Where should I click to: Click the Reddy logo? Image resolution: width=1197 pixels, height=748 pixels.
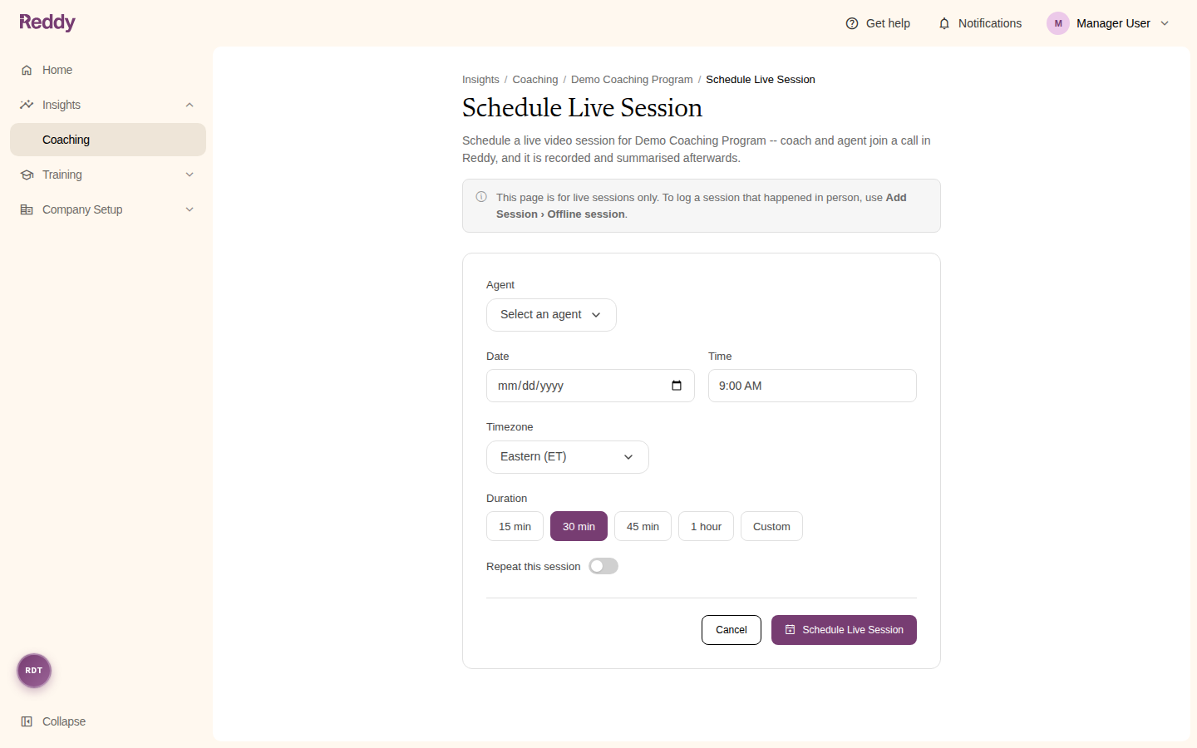[47, 22]
